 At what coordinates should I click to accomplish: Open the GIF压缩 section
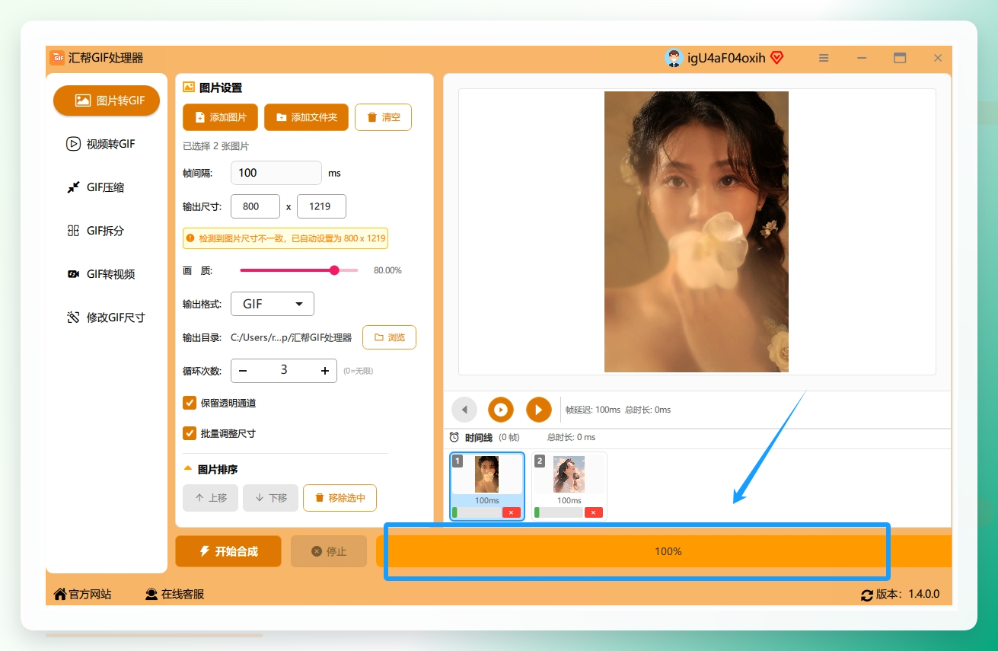[x=107, y=187]
